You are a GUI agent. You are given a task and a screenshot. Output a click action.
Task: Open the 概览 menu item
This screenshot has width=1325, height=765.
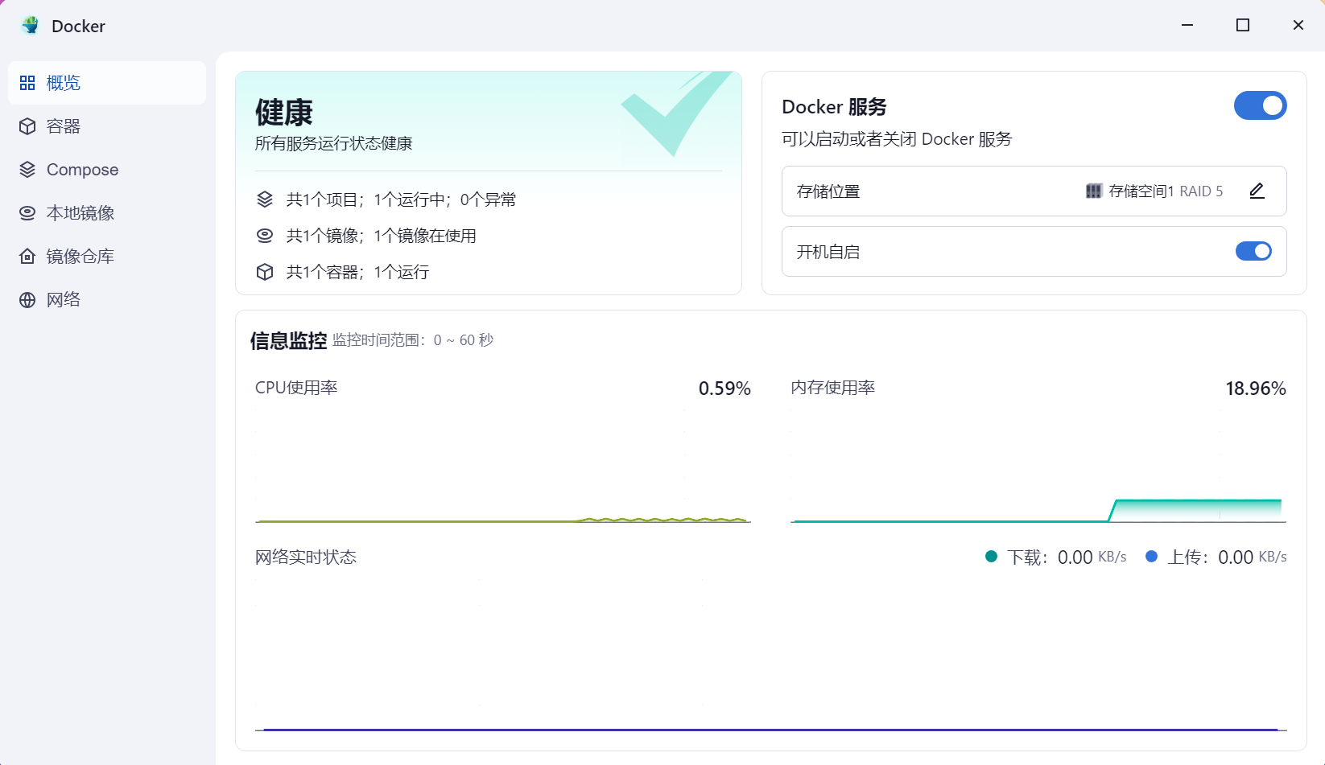point(107,83)
